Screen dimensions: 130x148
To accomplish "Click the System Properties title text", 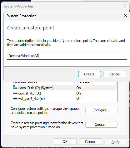I will 19,6.
